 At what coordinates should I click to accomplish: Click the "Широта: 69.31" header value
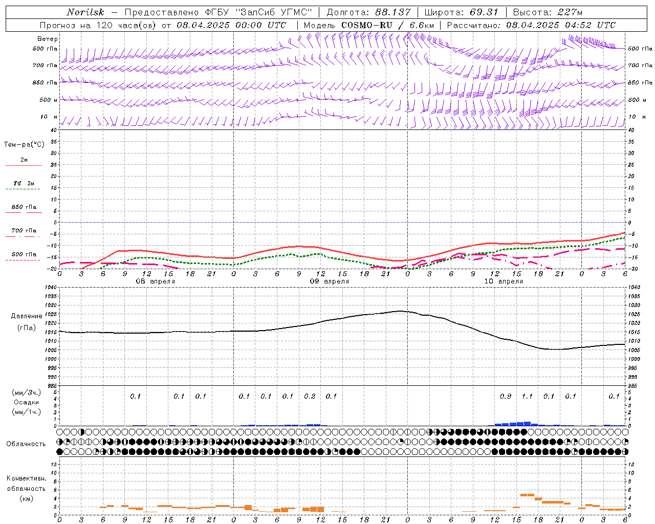(x=462, y=12)
